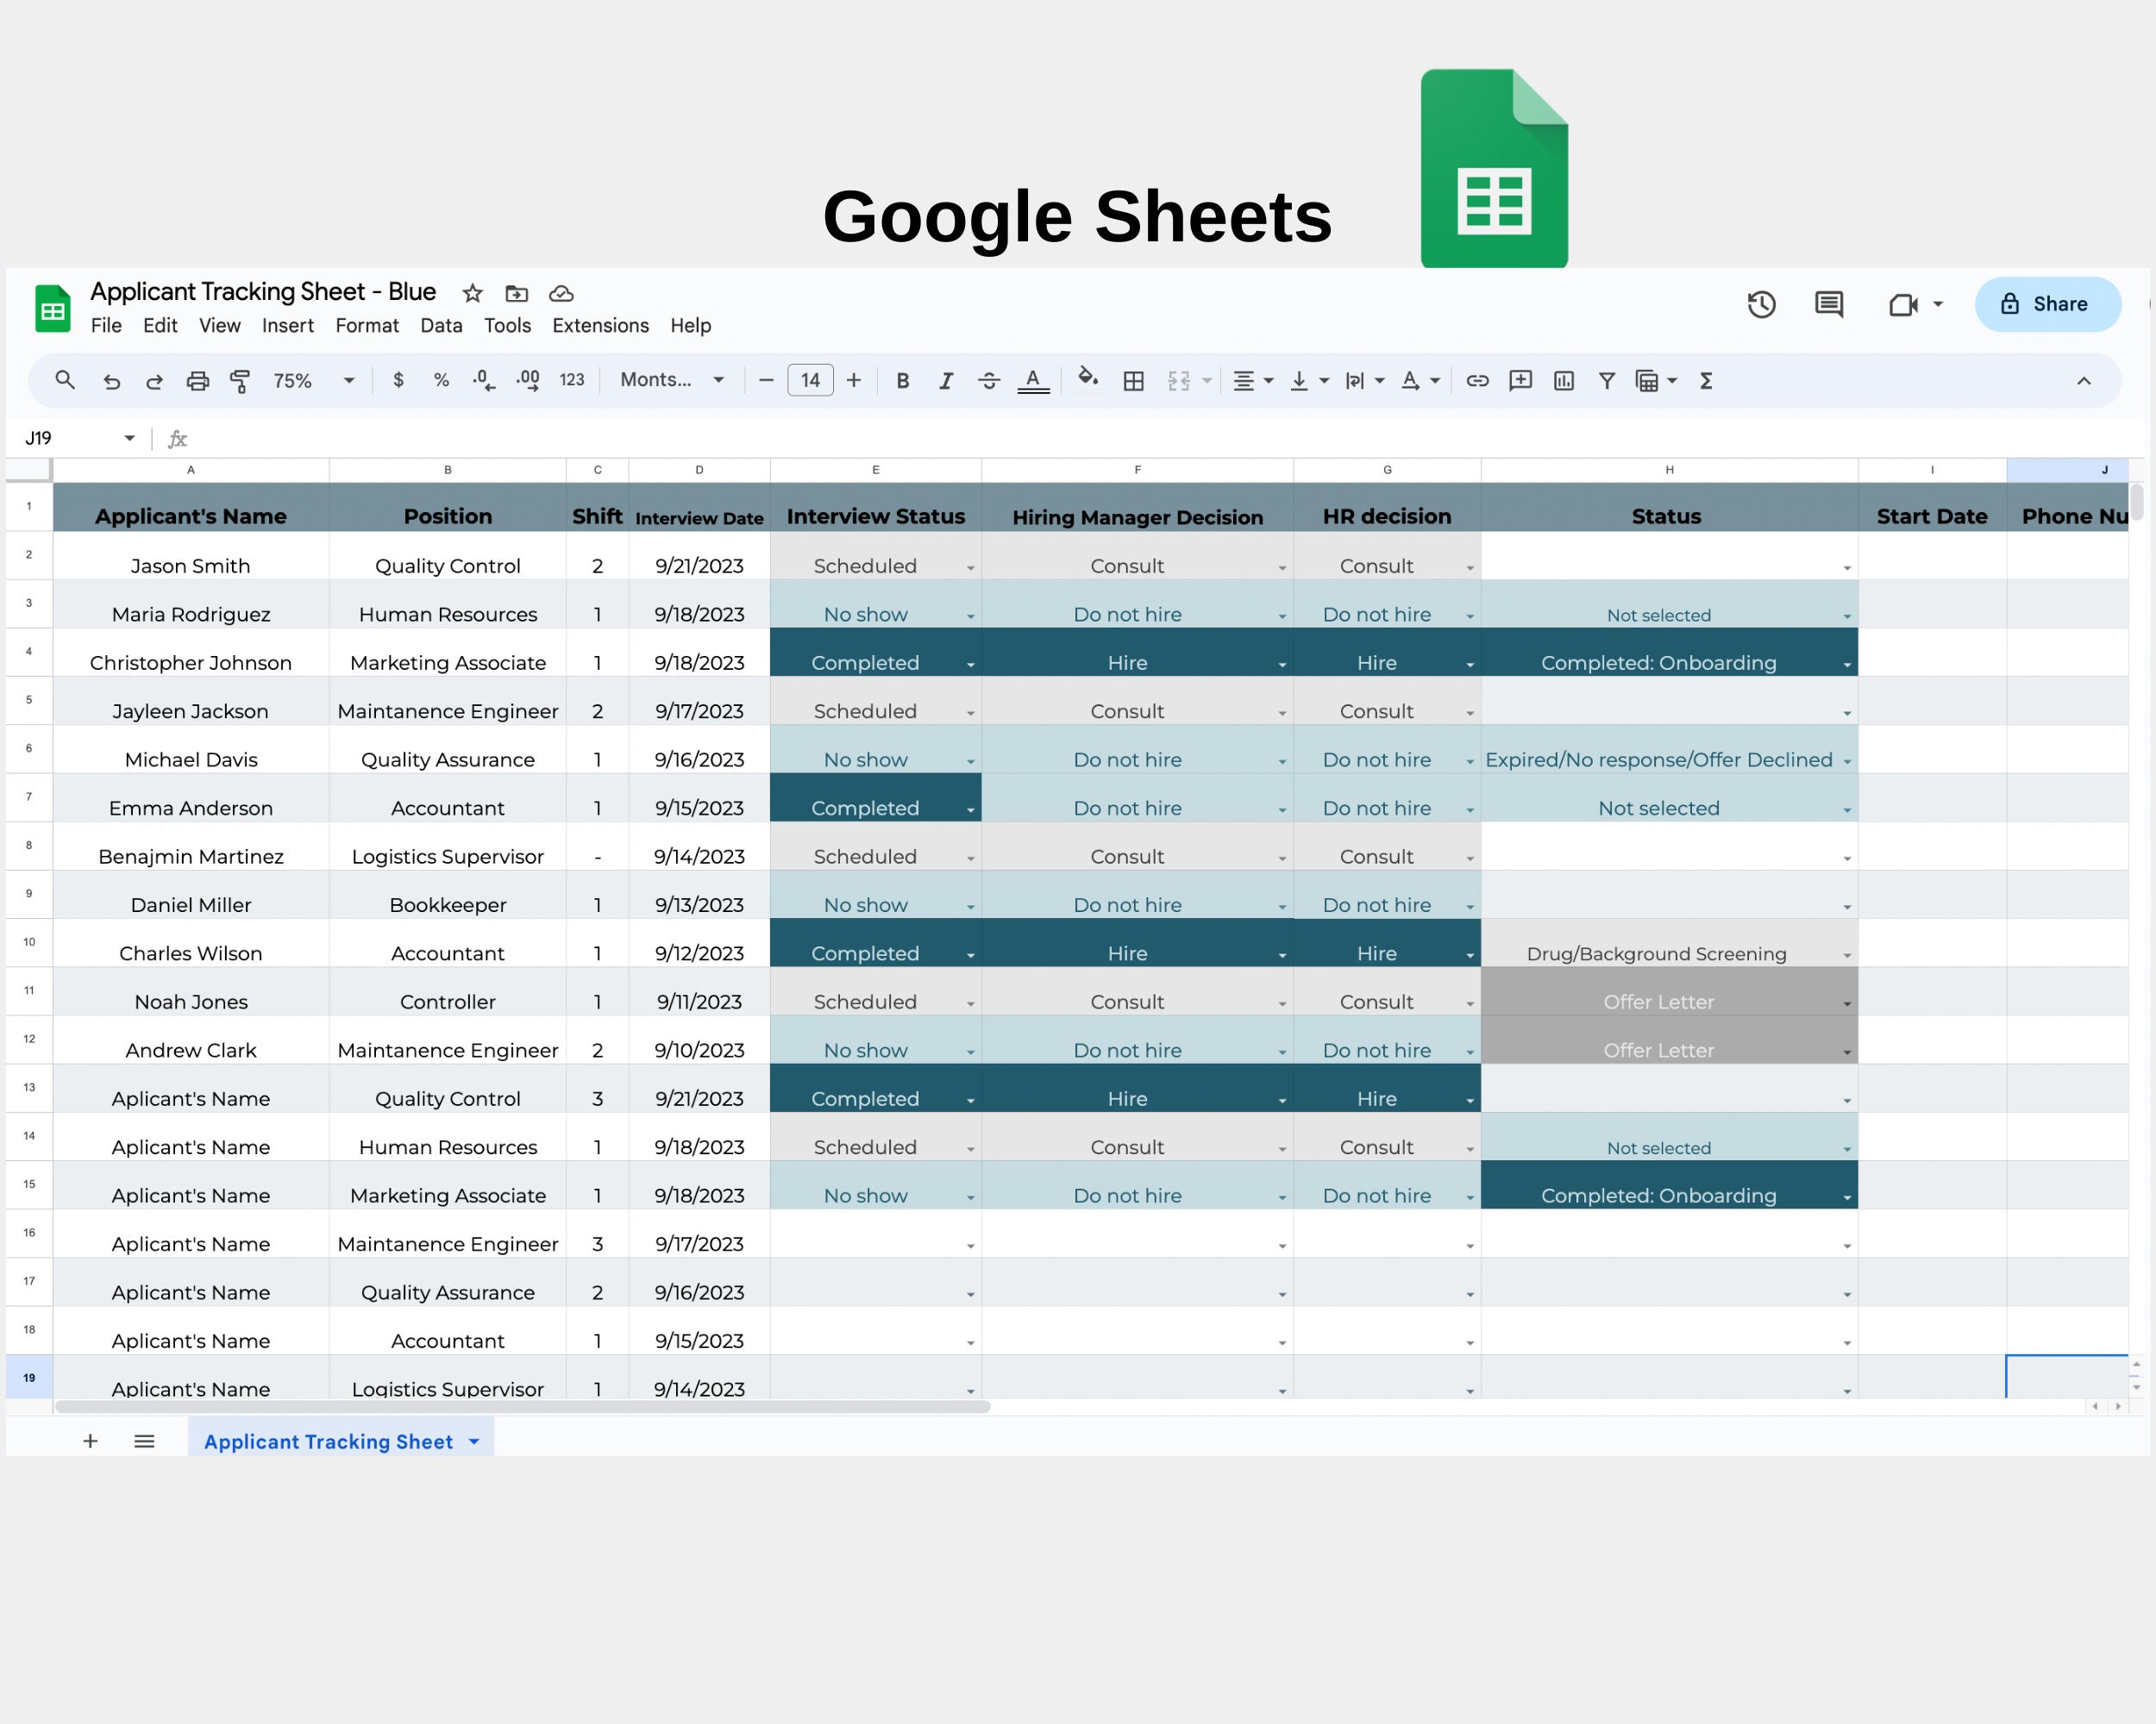The height and width of the screenshot is (1724, 2156).
Task: Toggle bold formatting
Action: (x=902, y=381)
